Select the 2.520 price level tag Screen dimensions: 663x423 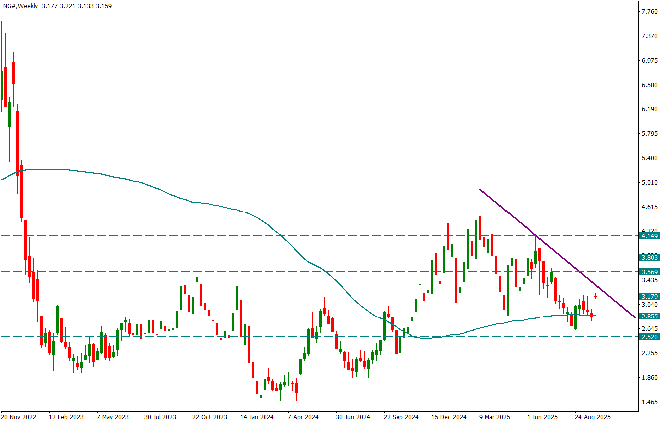[x=650, y=337]
